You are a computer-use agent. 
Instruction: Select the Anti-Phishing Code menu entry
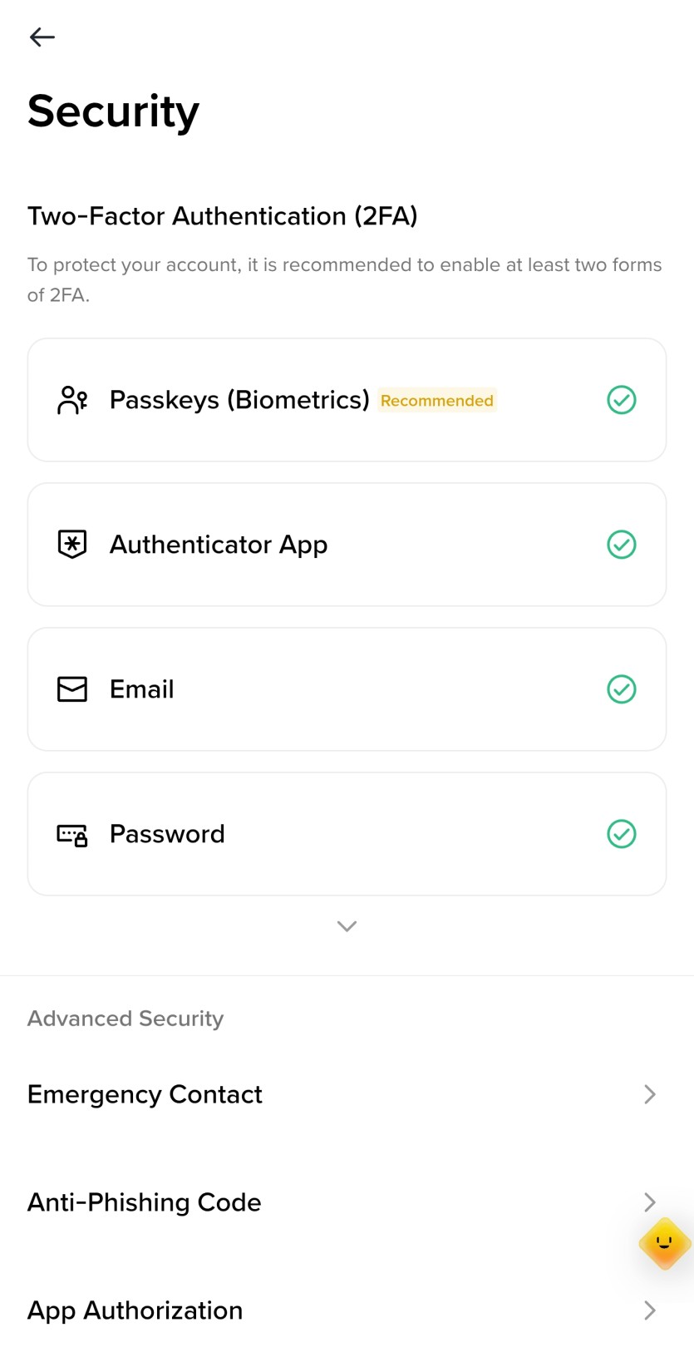347,1202
